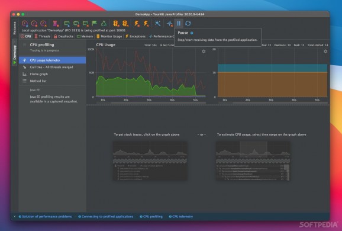Screen dimensions: 342x231
Task: Click the clear exception data lightning icon
Action: click(x=146, y=23)
